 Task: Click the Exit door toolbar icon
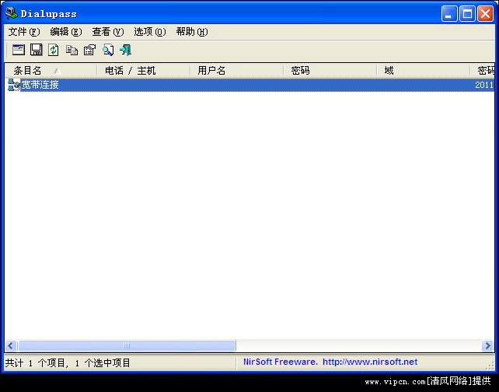(125, 50)
